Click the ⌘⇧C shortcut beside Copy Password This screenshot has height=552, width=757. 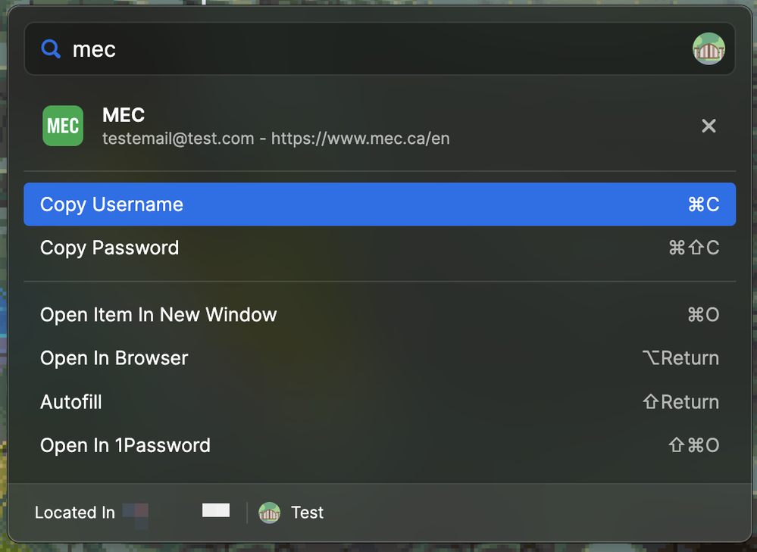(x=693, y=248)
